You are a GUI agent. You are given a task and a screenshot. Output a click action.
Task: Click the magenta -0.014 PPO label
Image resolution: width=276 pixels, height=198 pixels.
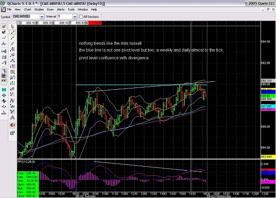pos(268,182)
